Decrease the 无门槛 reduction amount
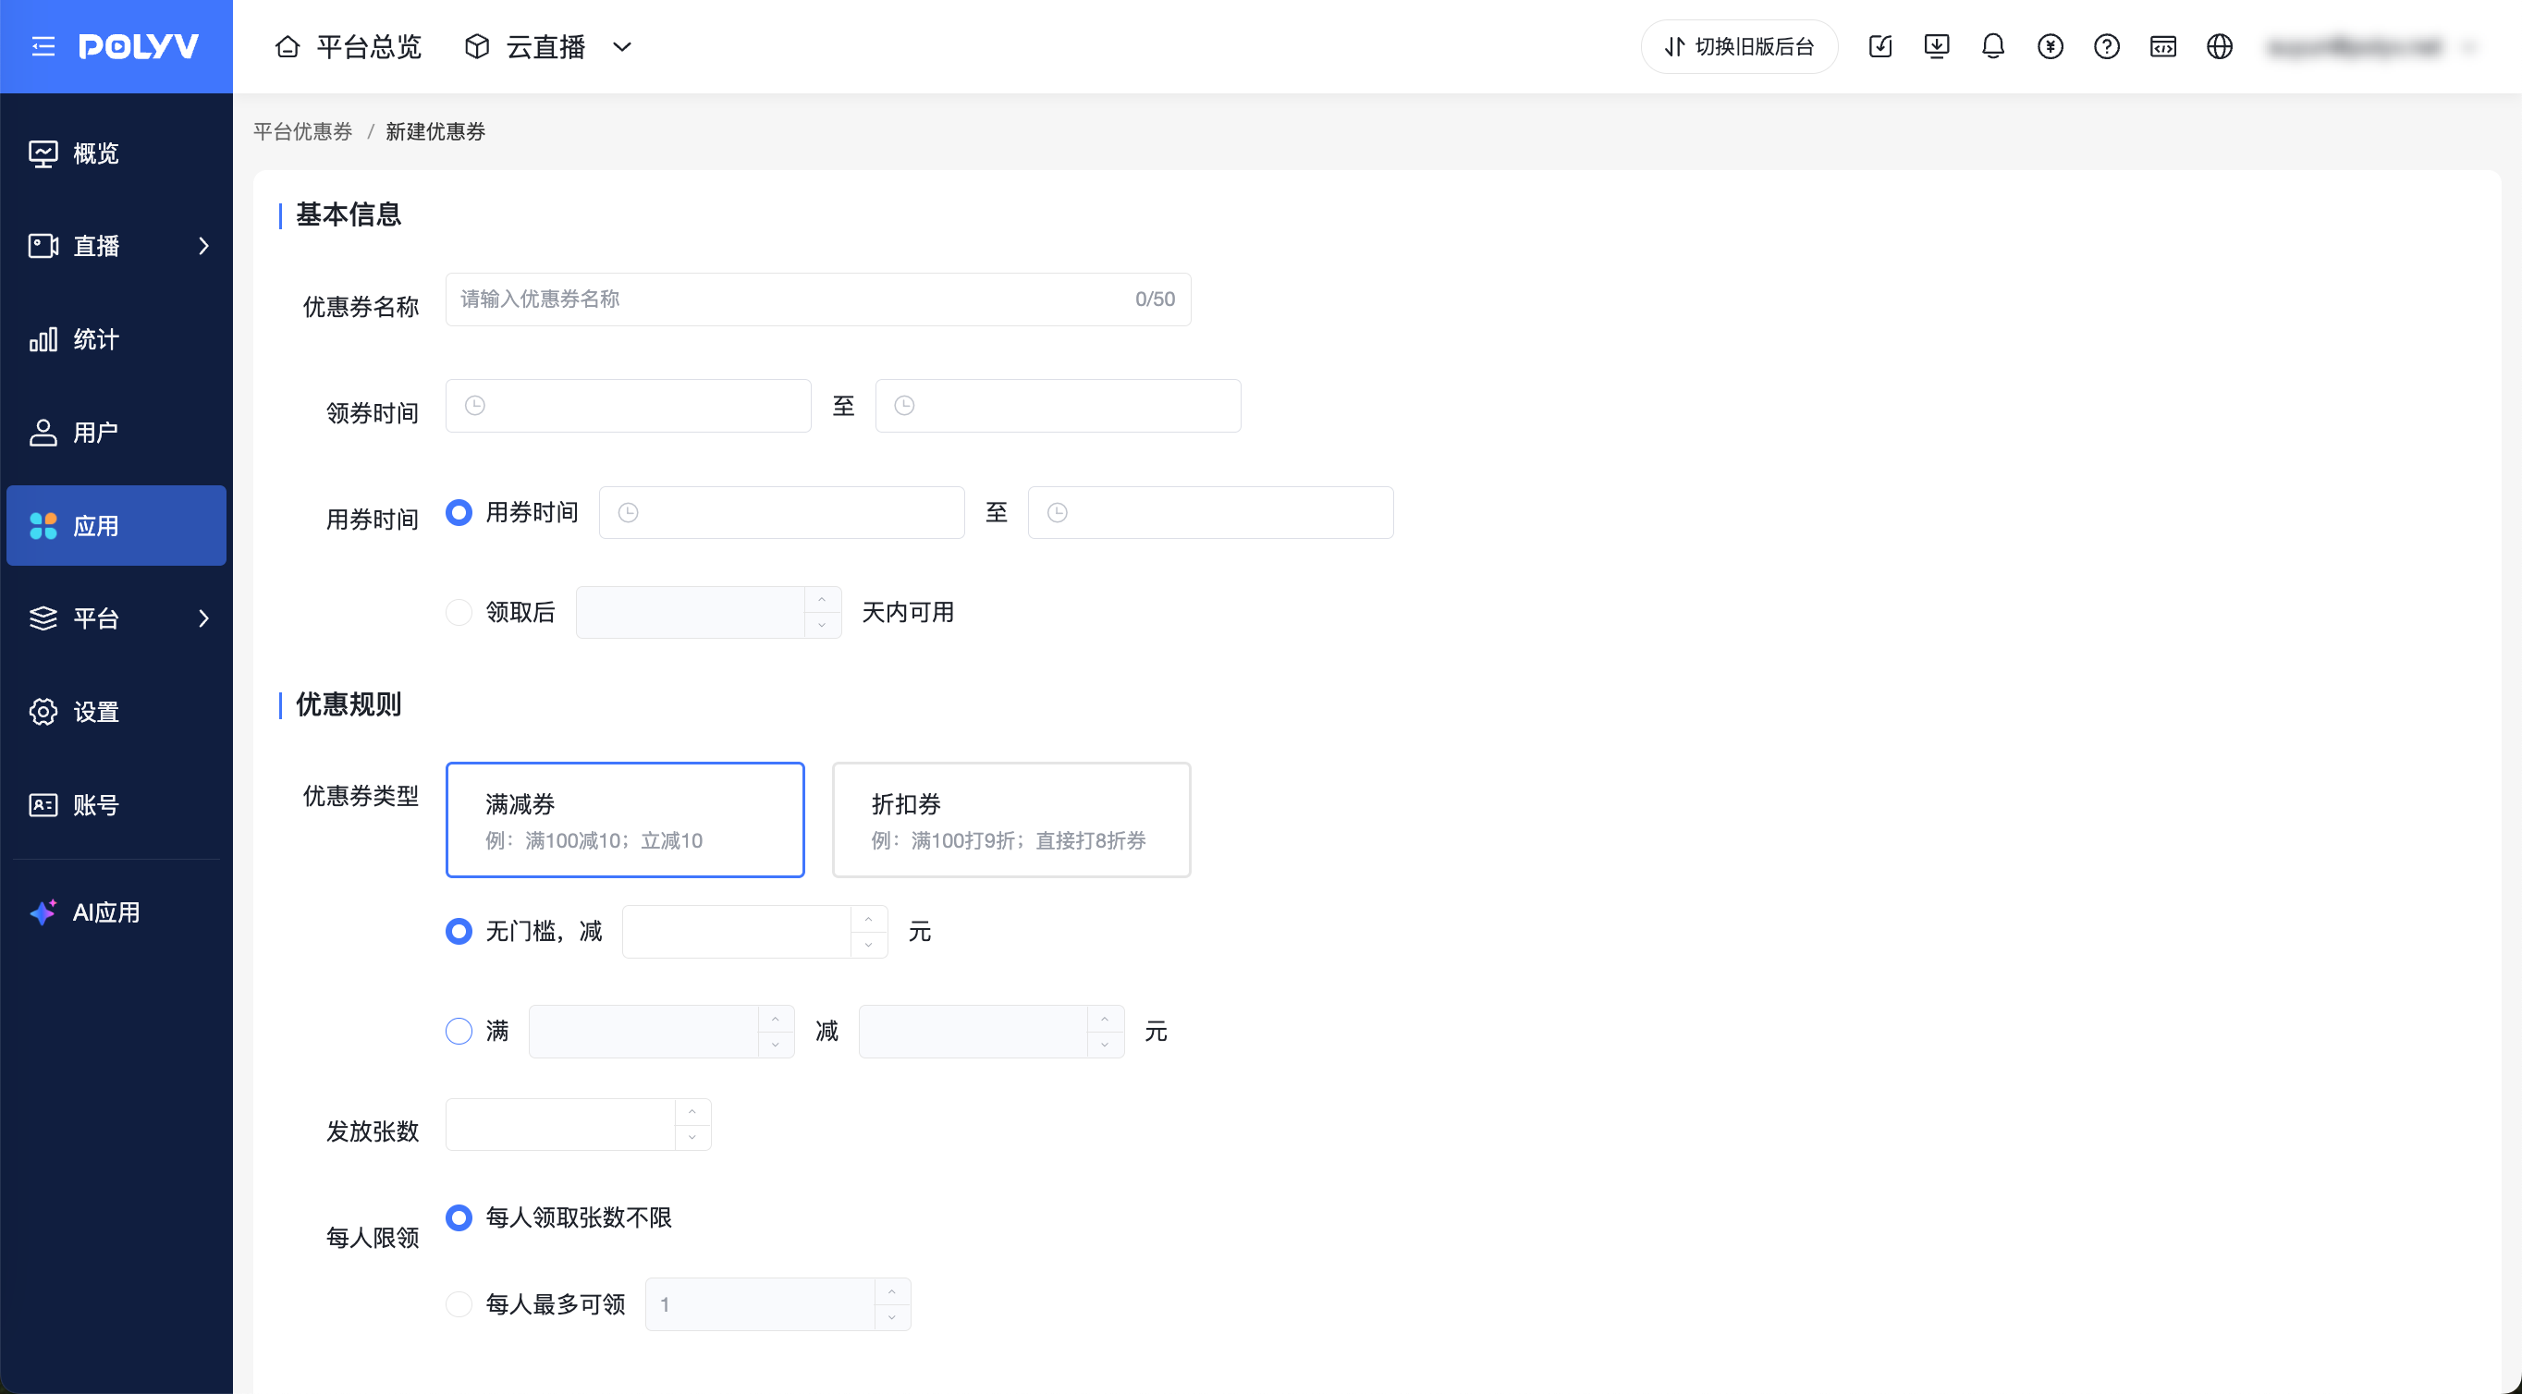Viewport: 2522px width, 1394px height. coord(868,944)
